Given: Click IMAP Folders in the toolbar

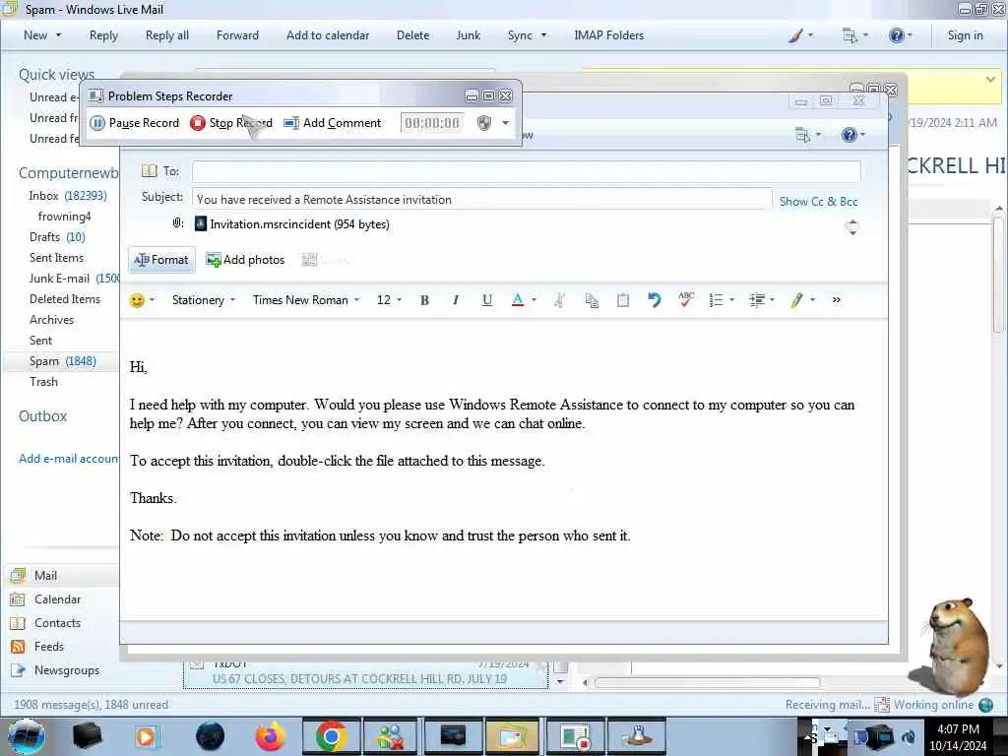Looking at the screenshot, I should pyautogui.click(x=608, y=35).
